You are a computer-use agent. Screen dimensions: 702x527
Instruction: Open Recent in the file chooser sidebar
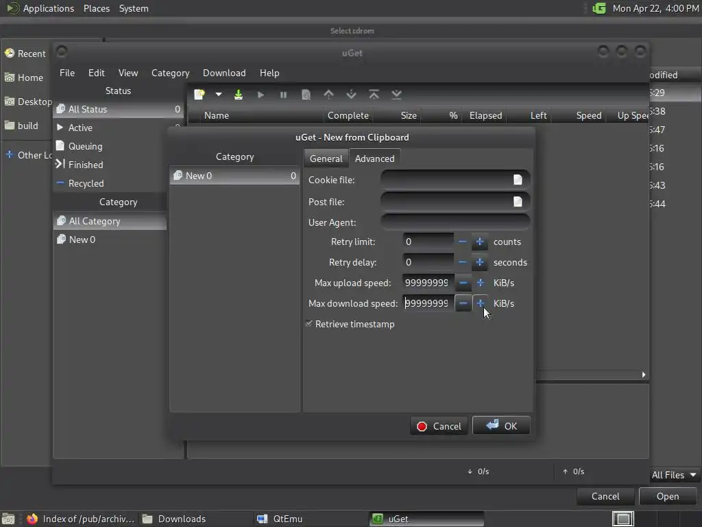coord(25,54)
